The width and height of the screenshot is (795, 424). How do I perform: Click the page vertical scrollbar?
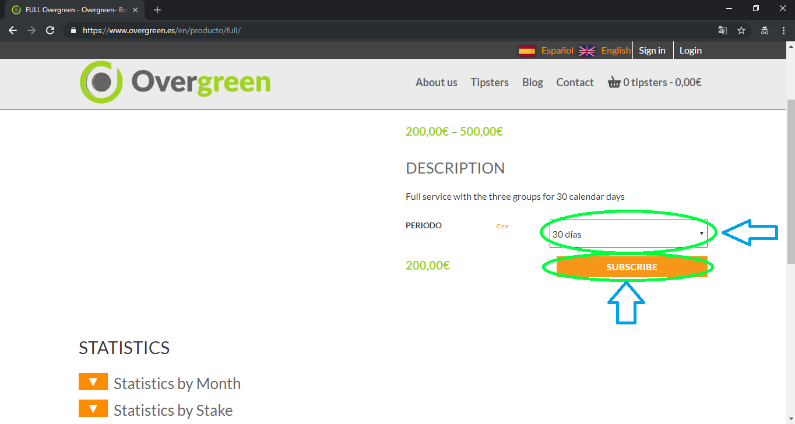coord(790,181)
